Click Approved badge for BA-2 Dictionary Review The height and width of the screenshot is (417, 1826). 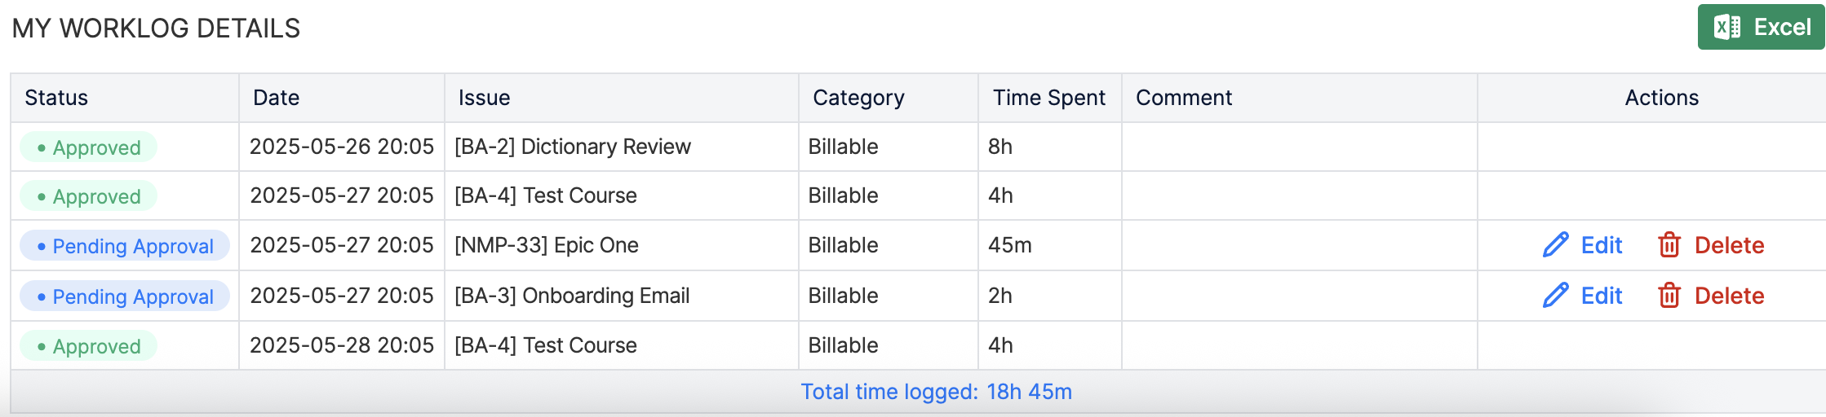tap(88, 147)
